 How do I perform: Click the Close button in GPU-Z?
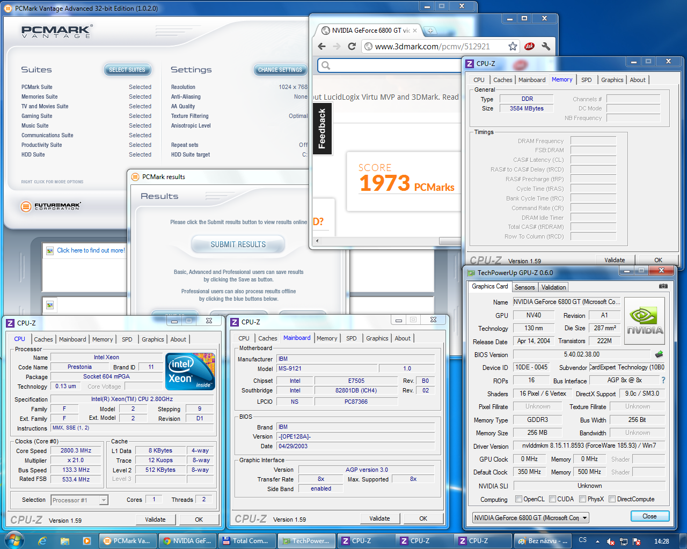click(x=649, y=516)
